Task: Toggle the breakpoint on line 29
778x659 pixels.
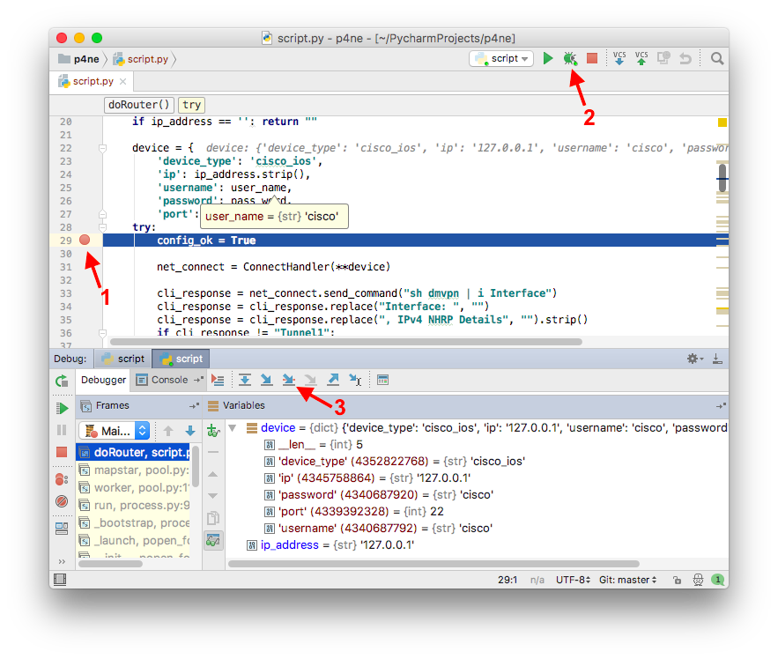Action: click(x=85, y=240)
